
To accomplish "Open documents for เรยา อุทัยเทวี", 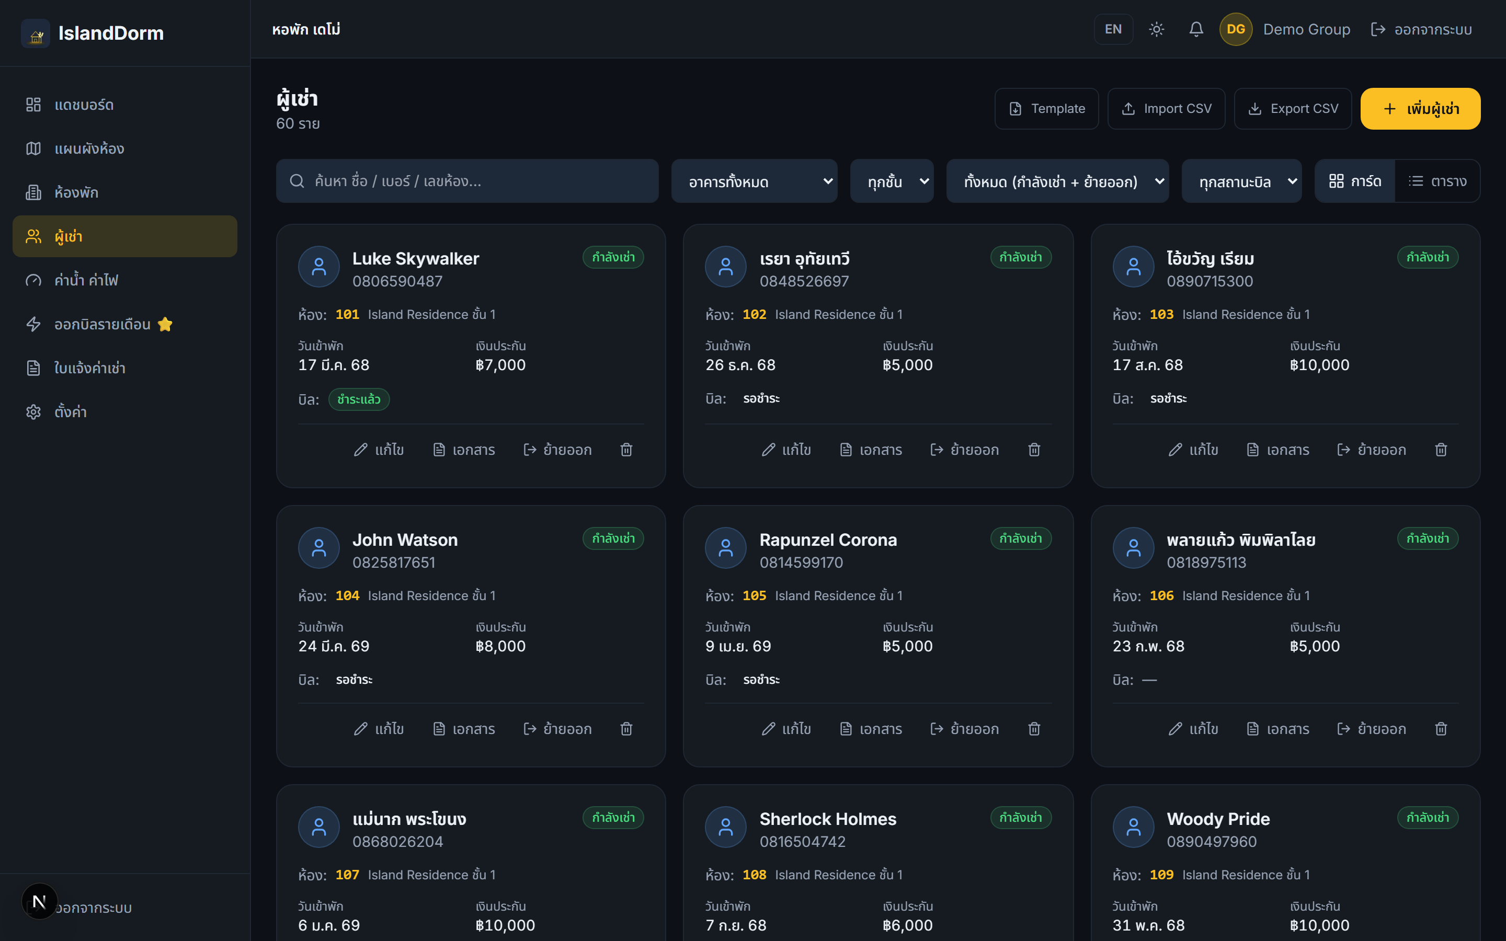I will (x=871, y=450).
